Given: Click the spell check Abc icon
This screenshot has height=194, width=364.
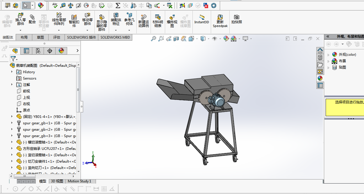Looking at the screenshot, I should 55,5.
